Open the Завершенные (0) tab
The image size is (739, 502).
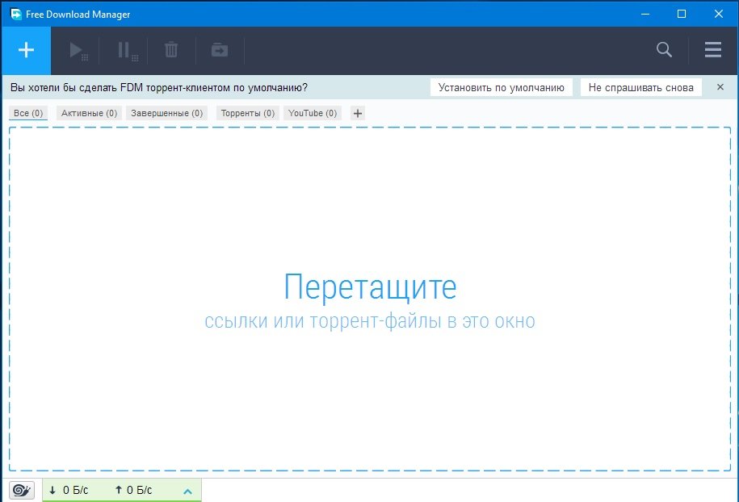click(167, 113)
